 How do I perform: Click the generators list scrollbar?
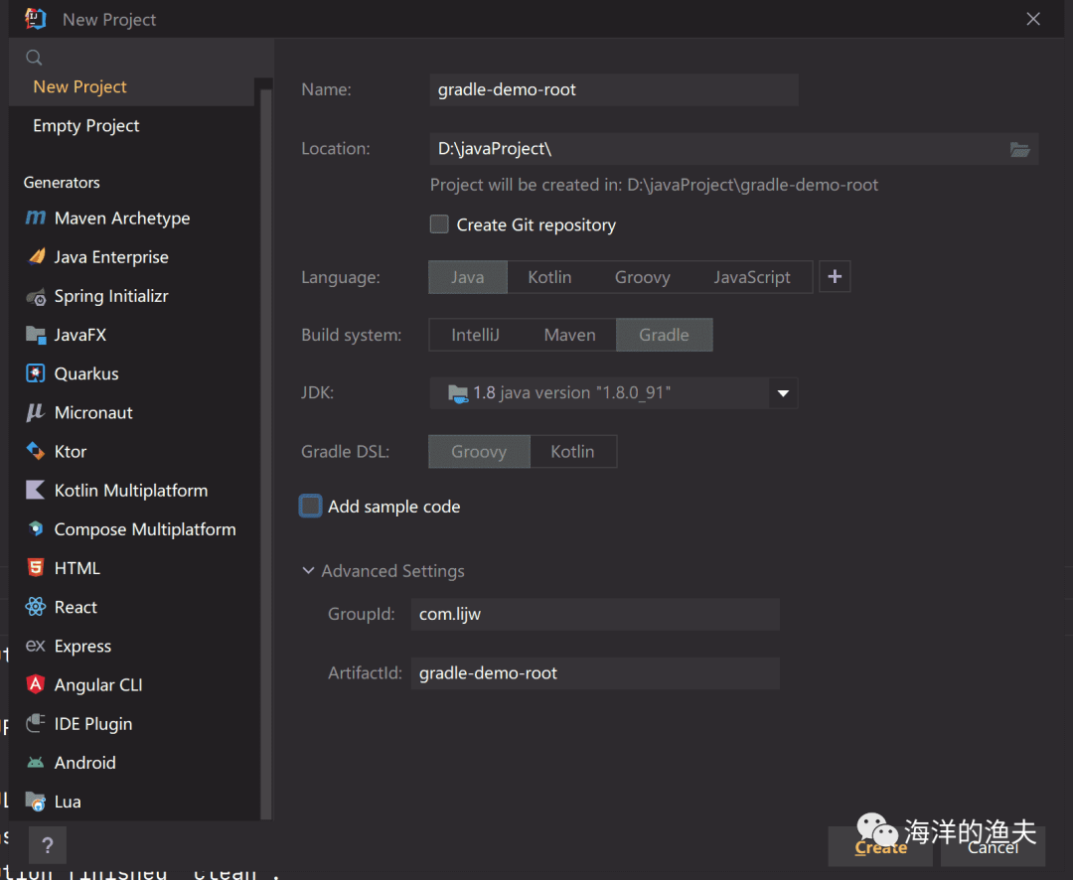(x=265, y=452)
